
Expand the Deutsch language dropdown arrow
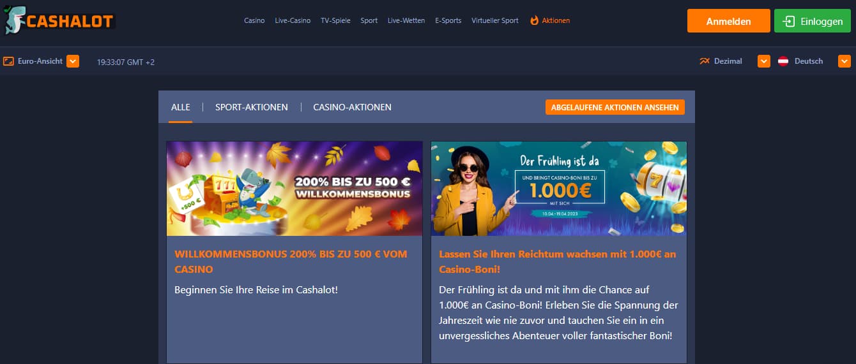[845, 61]
